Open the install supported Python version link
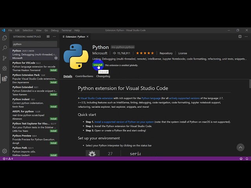The width and height of the screenshot is (251, 188). [x=124, y=122]
